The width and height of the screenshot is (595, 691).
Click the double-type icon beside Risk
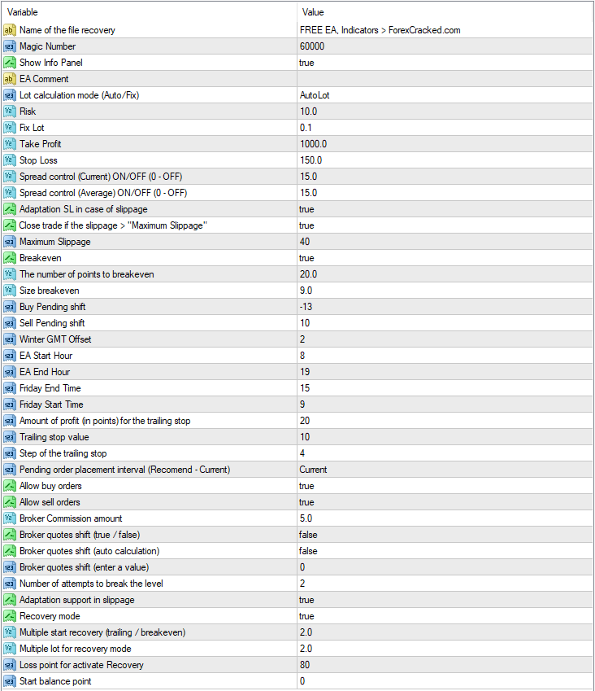pyautogui.click(x=10, y=112)
